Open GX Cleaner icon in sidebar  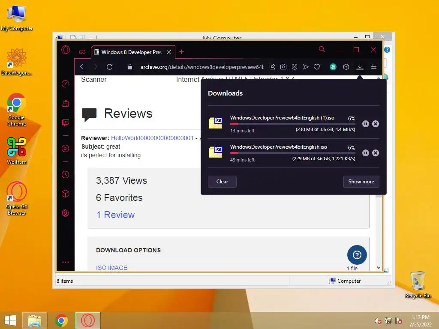[x=66, y=103]
